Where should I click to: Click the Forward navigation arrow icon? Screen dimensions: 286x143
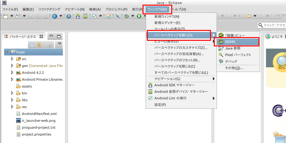click(261, 16)
